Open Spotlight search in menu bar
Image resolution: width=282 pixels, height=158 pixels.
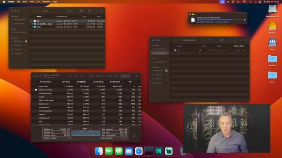(x=256, y=2)
